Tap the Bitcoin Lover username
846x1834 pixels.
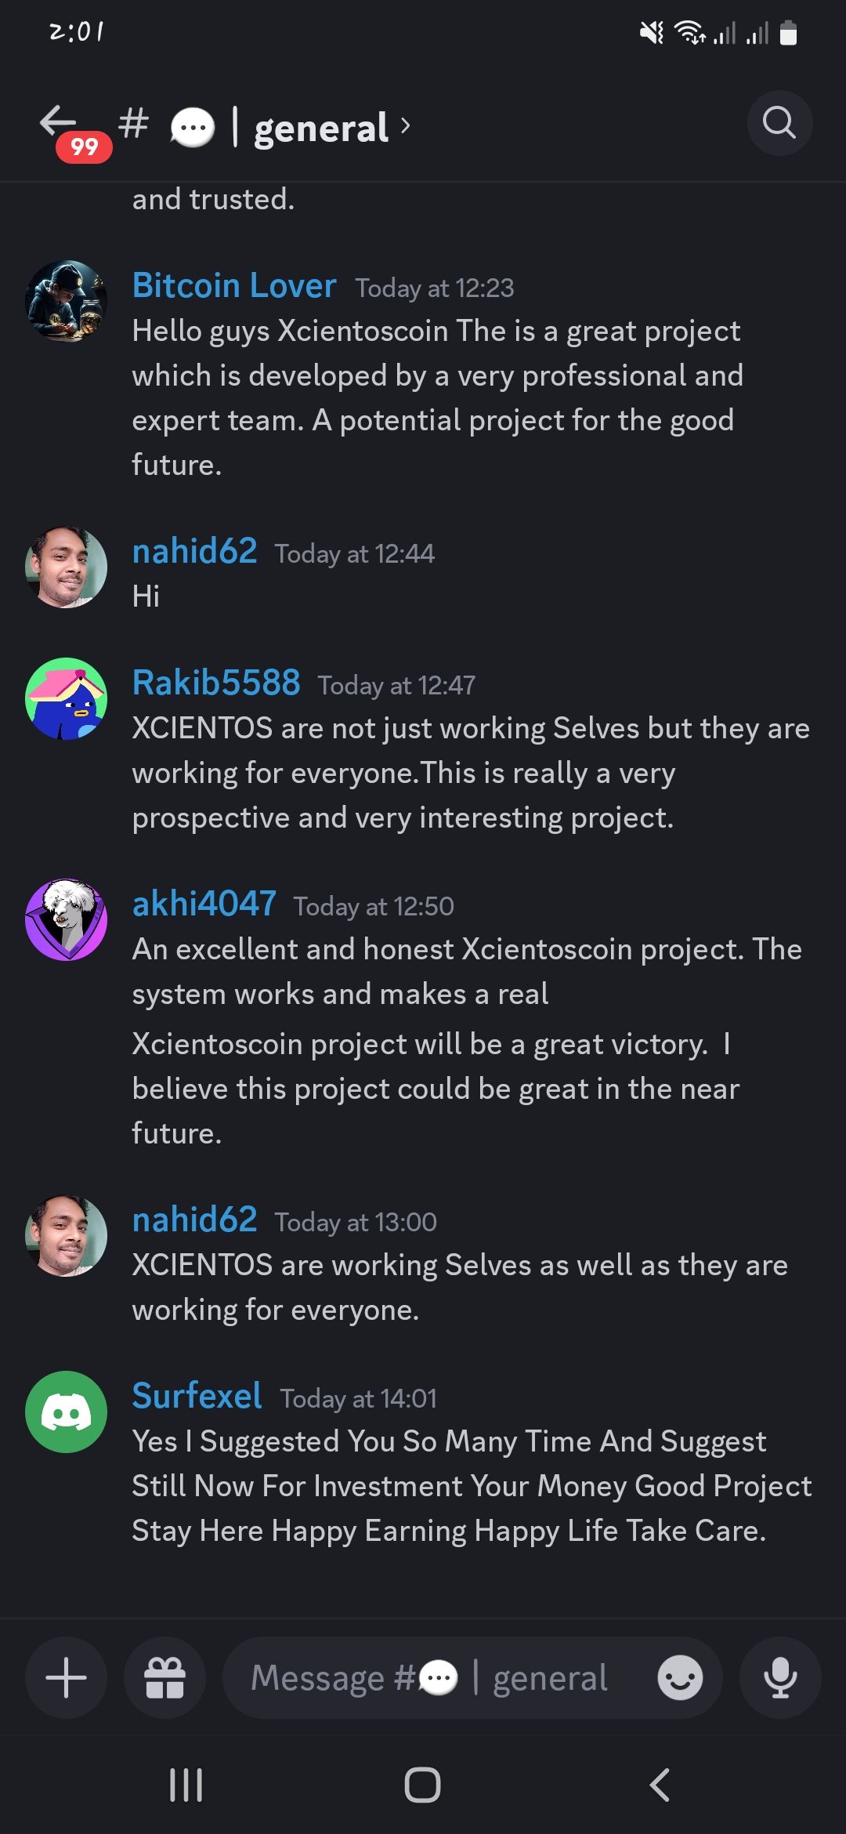pos(234,285)
